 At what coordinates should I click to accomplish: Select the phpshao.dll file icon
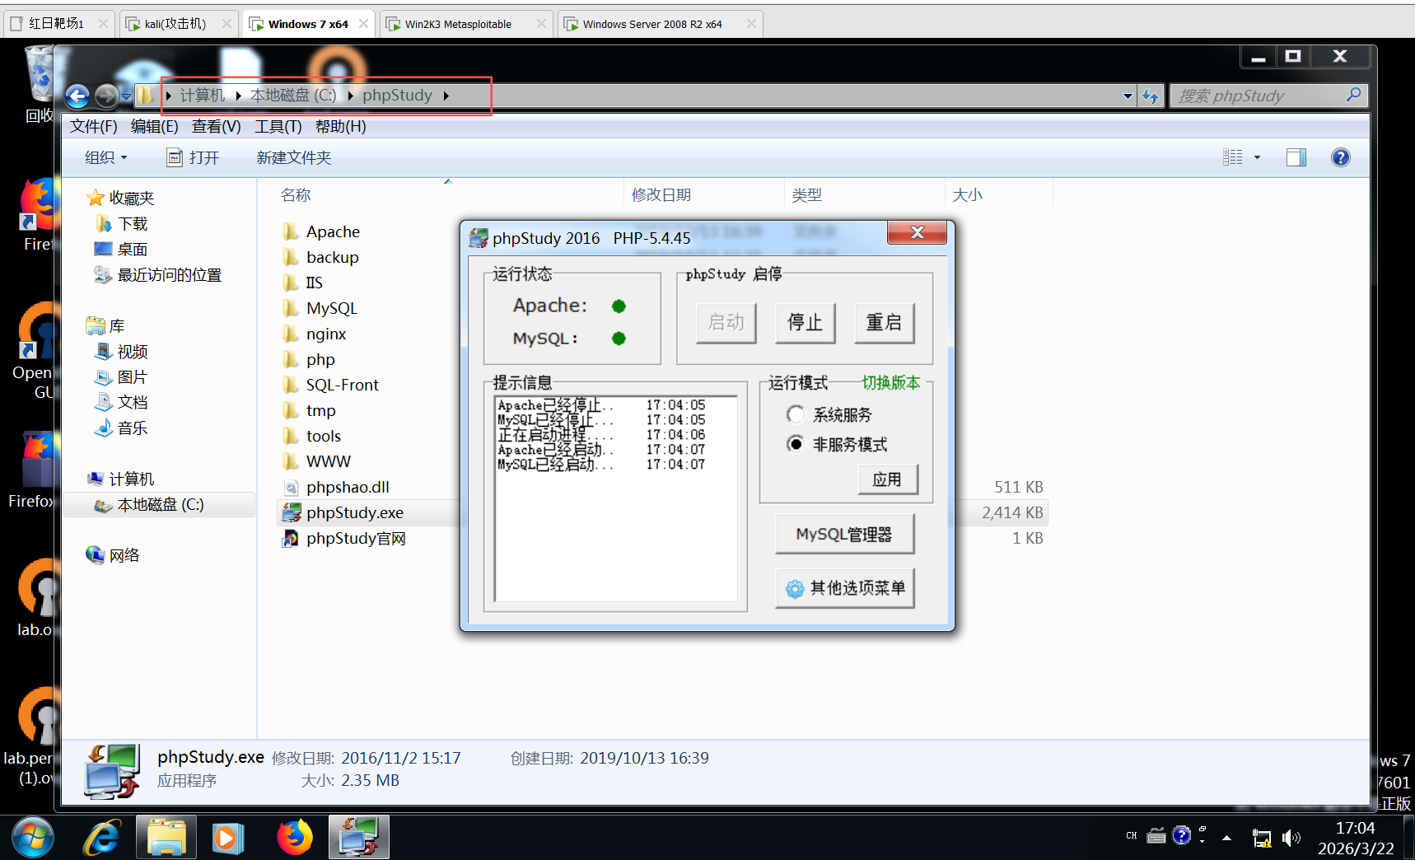[x=291, y=487]
